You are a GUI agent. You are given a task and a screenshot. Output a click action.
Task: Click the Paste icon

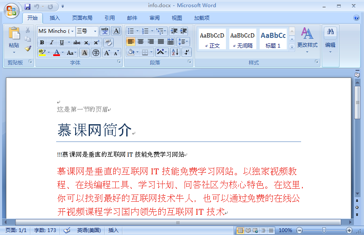(x=14, y=34)
